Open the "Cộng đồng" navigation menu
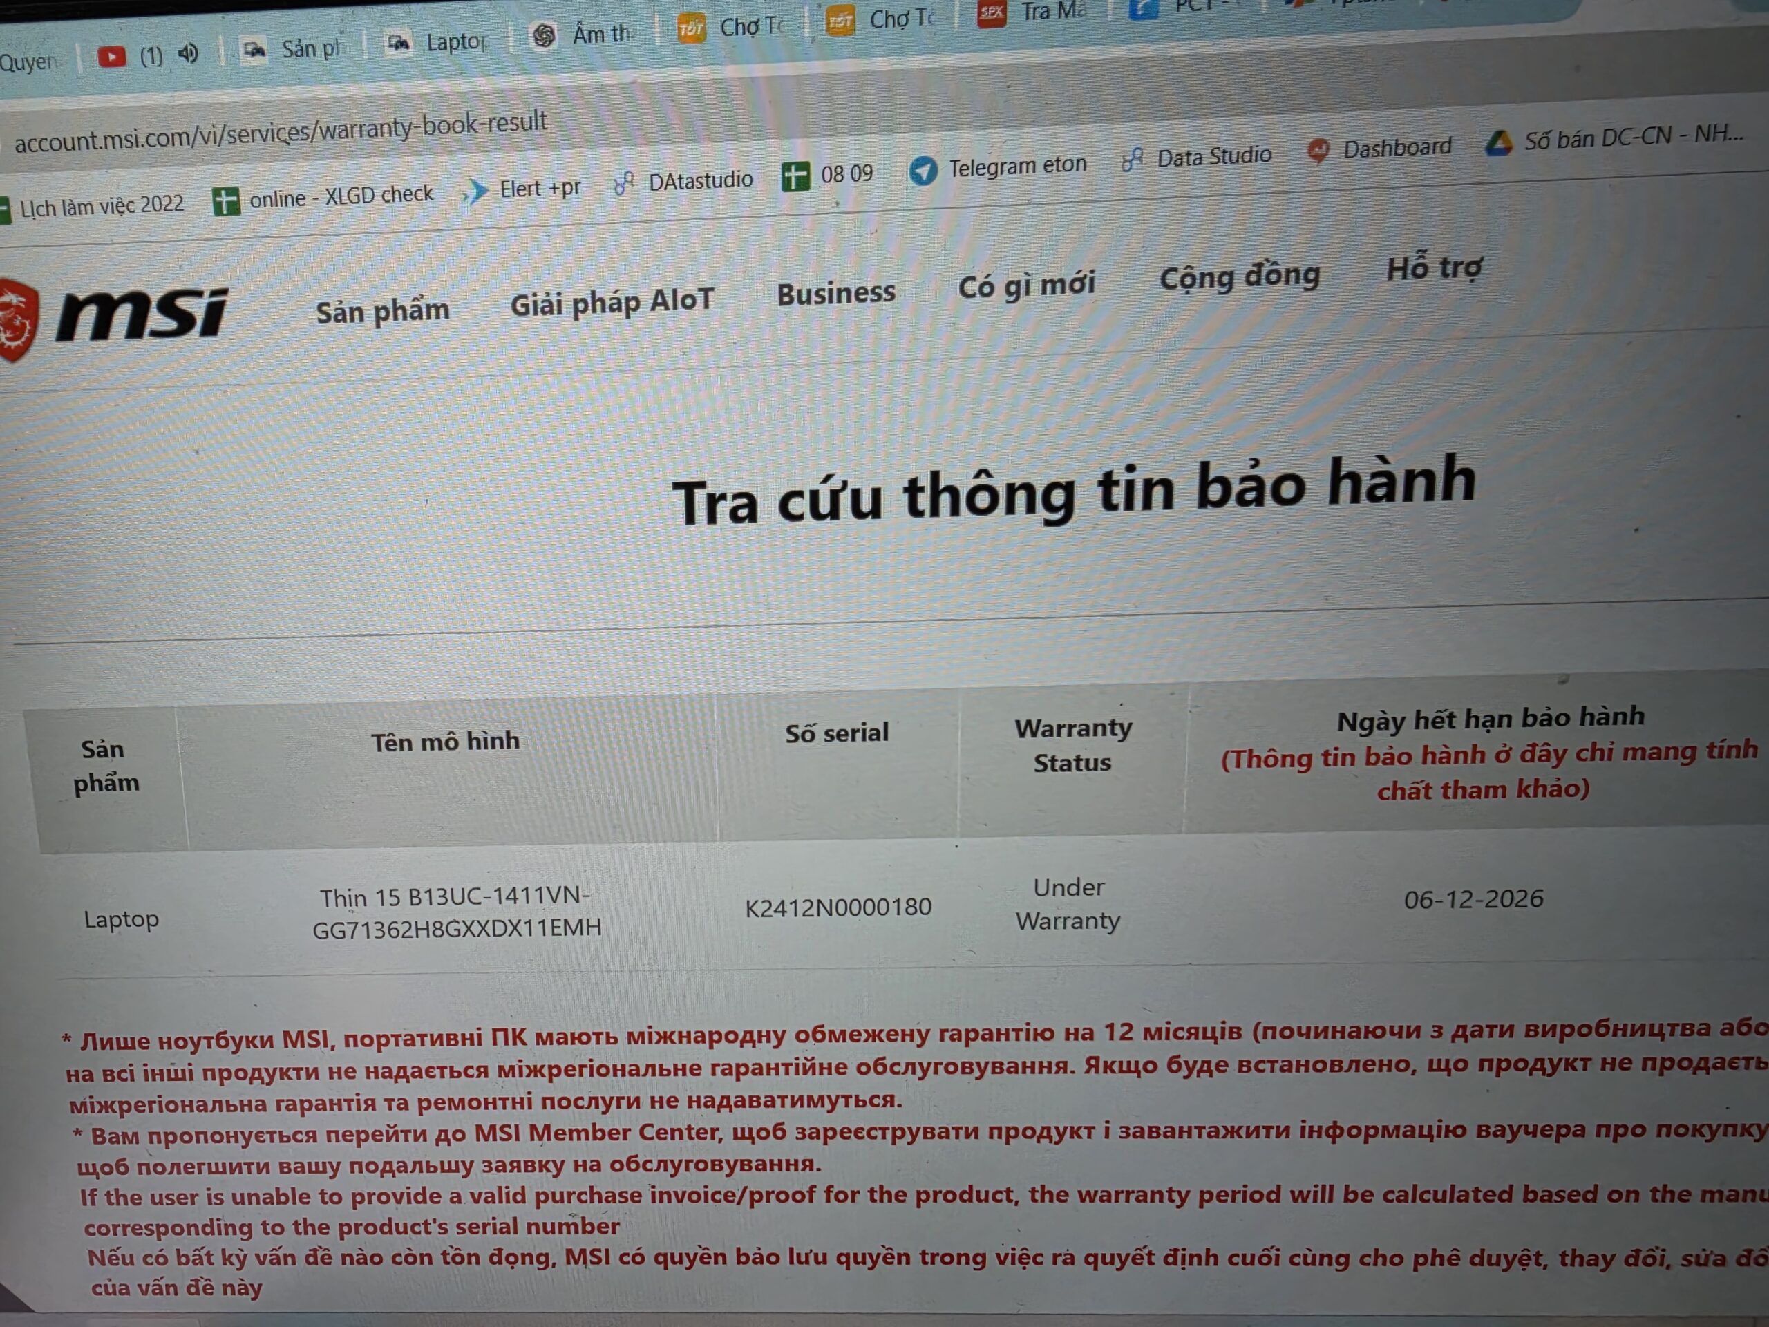 coord(1240,276)
